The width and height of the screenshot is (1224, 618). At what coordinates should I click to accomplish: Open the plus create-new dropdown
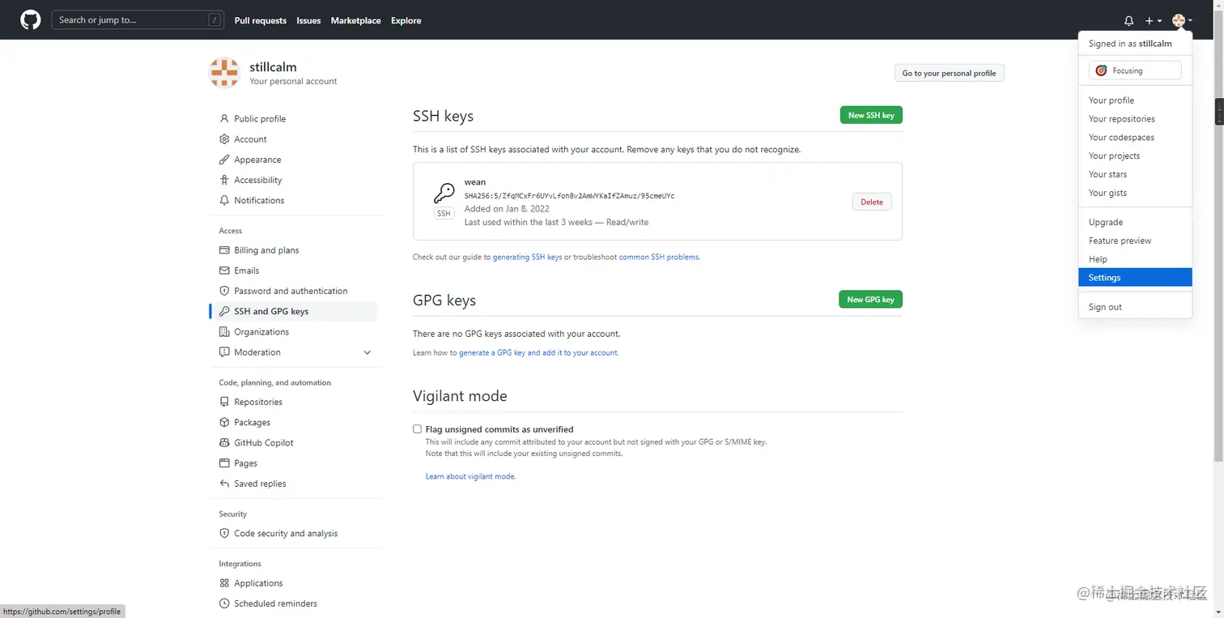point(1154,20)
